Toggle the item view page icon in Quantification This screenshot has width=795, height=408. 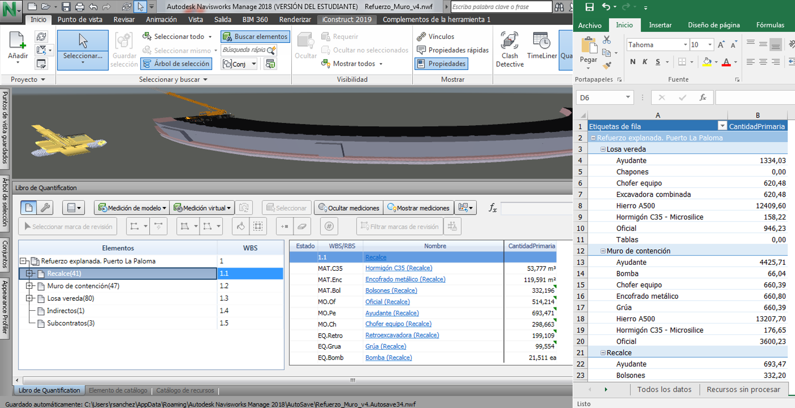[x=28, y=207]
